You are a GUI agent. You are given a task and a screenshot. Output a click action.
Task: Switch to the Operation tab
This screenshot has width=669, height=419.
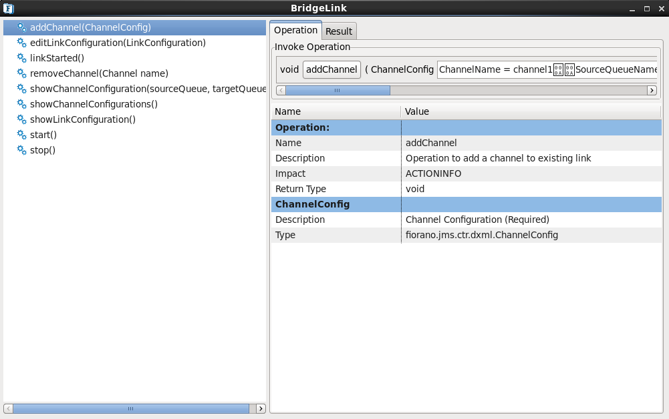point(295,30)
